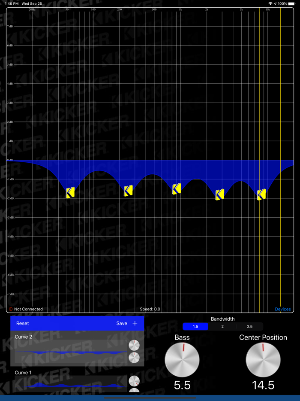Click the 20Hz frequency label
This screenshot has width=300, height=401.
click(x=32, y=9)
